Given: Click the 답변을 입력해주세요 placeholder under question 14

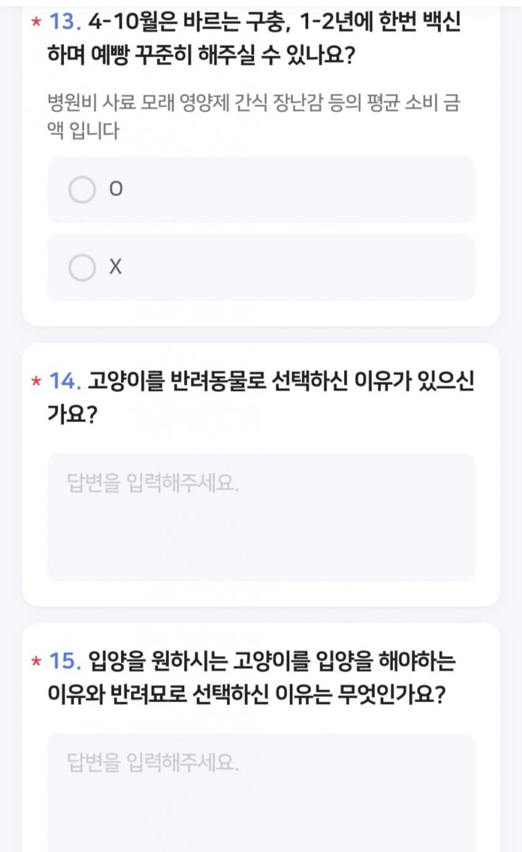Looking at the screenshot, I should pyautogui.click(x=152, y=484).
